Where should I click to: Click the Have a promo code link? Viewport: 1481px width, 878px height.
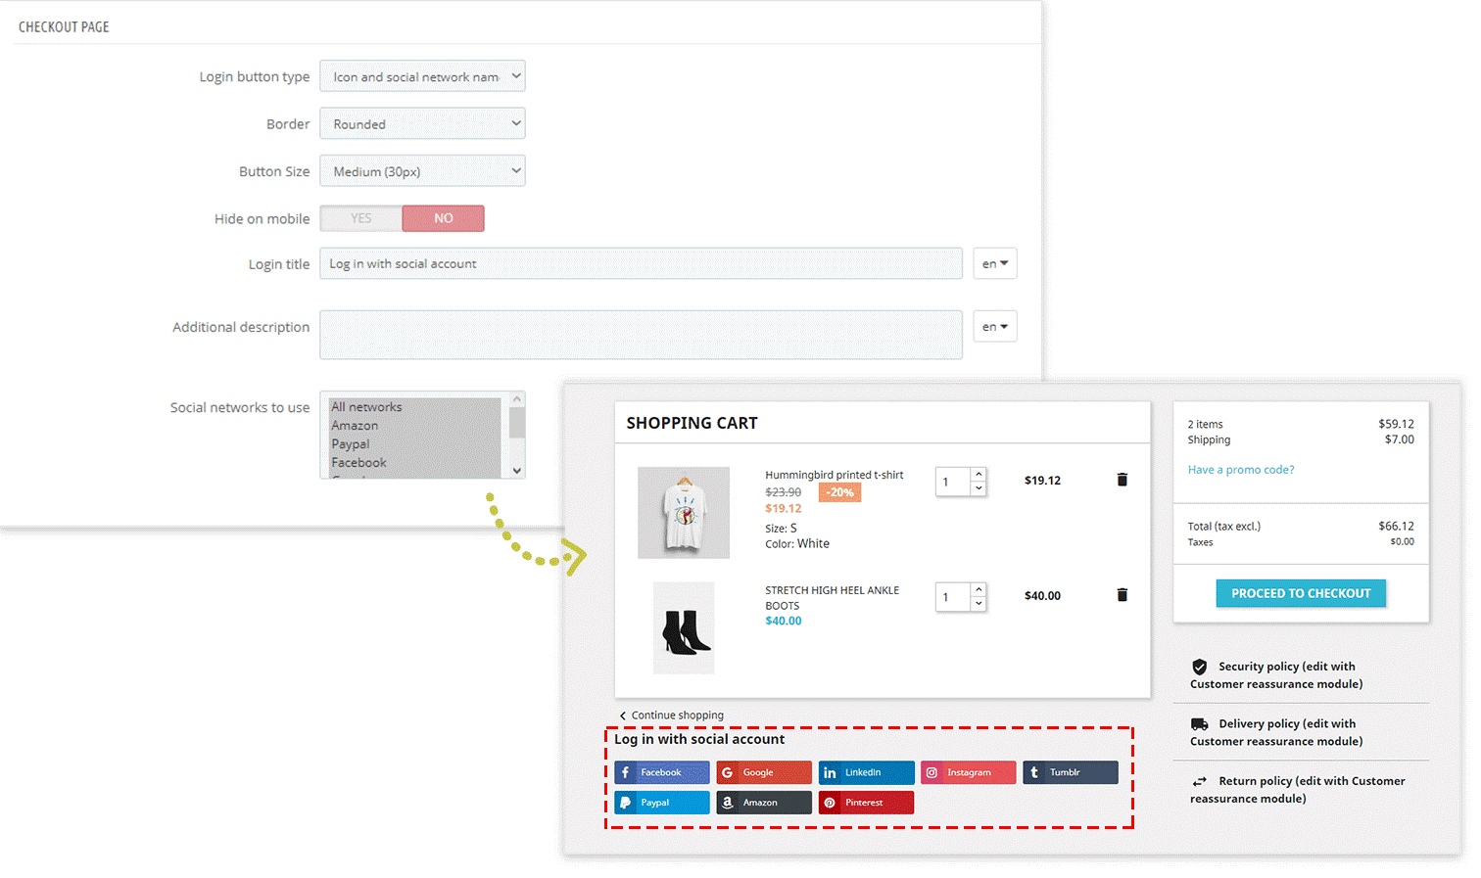[x=1241, y=470]
